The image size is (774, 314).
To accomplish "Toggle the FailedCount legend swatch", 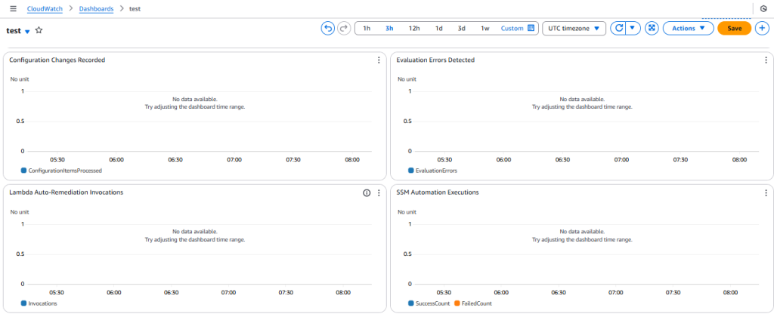I will 457,303.
